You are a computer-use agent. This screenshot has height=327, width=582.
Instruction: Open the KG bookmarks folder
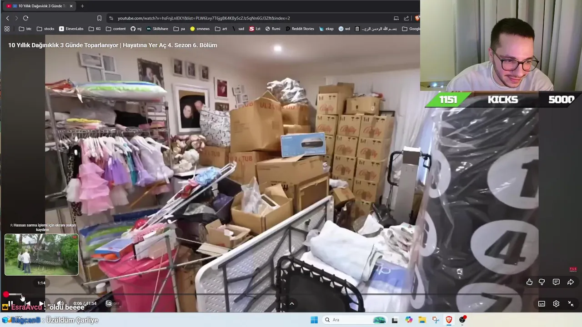point(95,29)
